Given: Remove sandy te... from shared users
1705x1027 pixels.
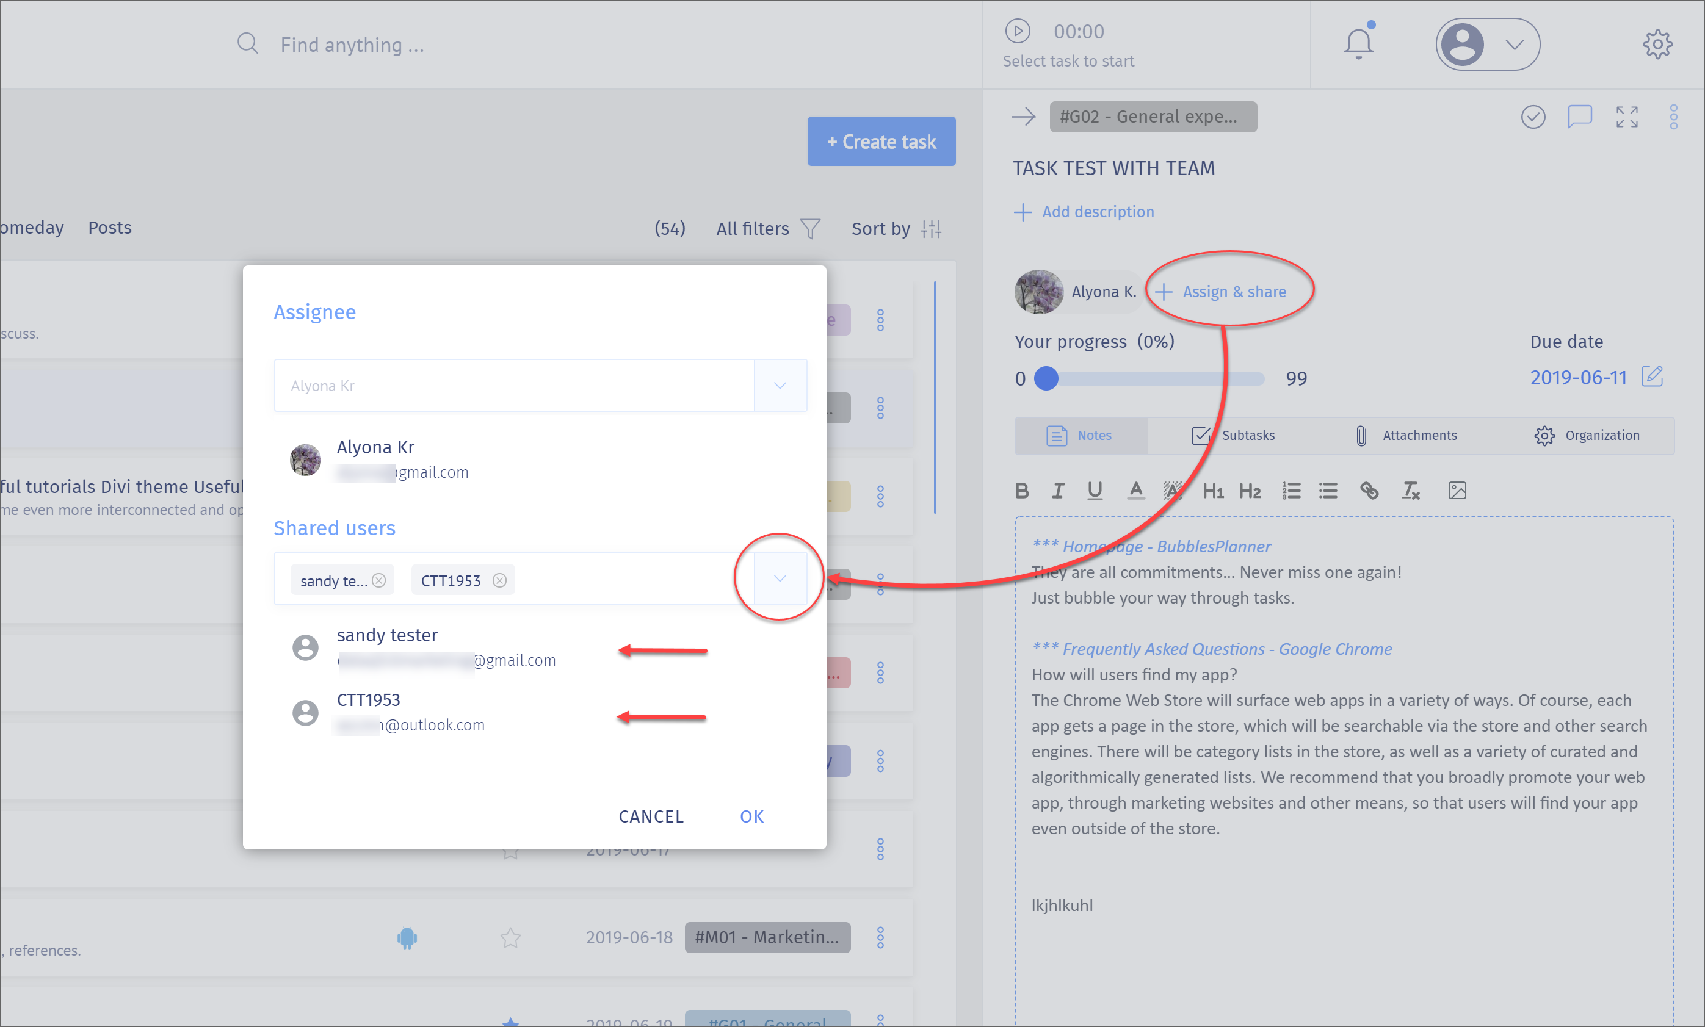Looking at the screenshot, I should (x=378, y=580).
